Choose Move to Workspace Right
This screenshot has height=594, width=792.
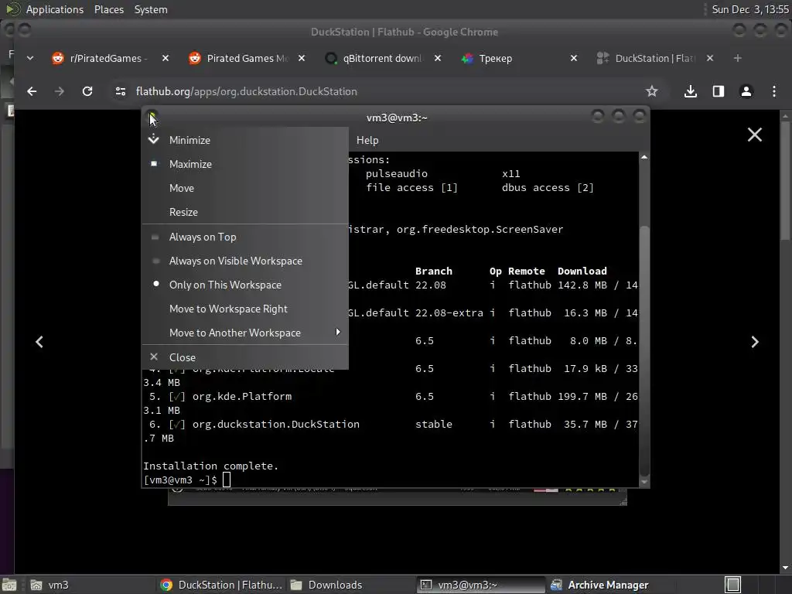(x=245, y=309)
